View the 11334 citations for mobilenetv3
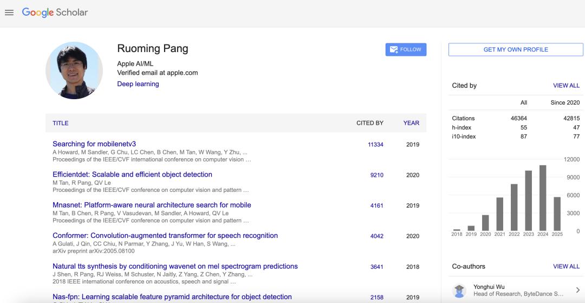 tap(375, 145)
